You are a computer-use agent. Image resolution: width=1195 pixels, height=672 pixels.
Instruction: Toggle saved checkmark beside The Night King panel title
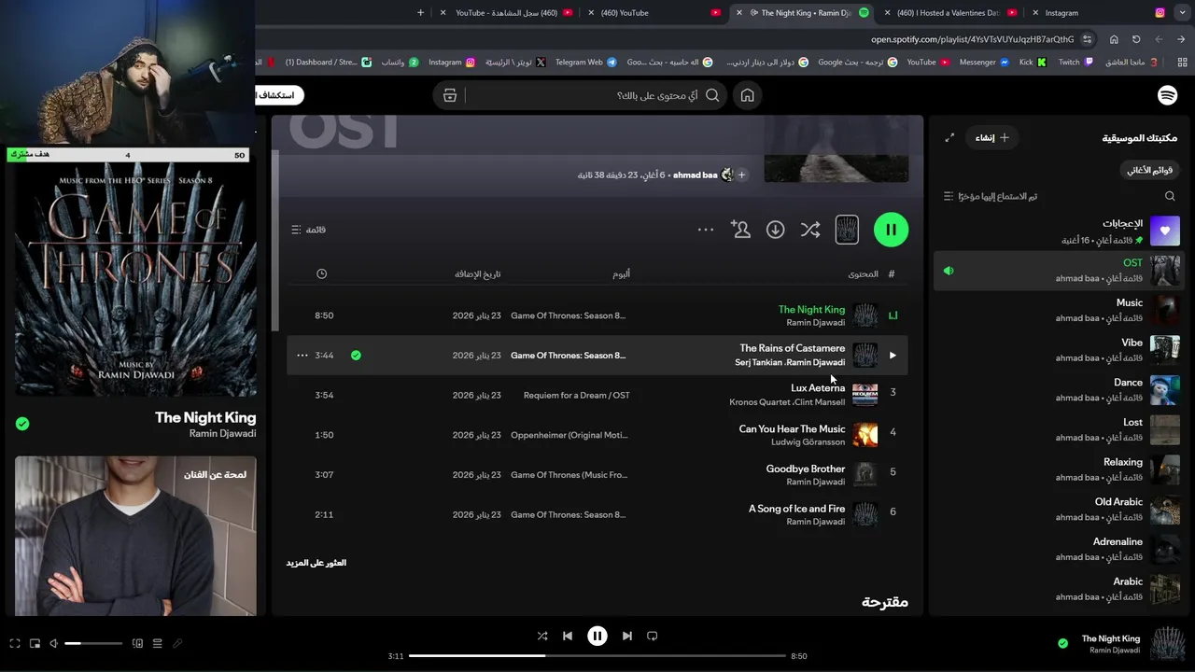click(22, 424)
